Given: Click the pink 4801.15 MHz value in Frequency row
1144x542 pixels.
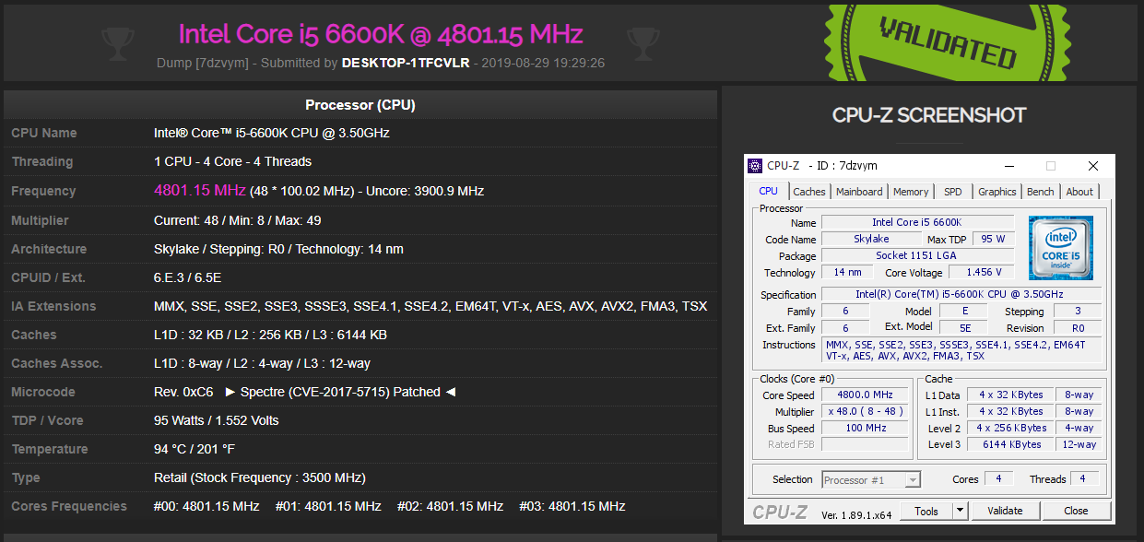Looking at the screenshot, I should tap(199, 190).
